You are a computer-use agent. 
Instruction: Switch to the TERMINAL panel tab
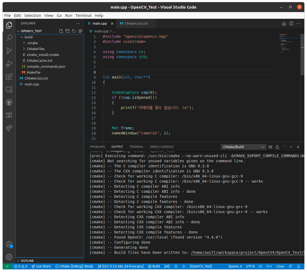(x=136, y=147)
